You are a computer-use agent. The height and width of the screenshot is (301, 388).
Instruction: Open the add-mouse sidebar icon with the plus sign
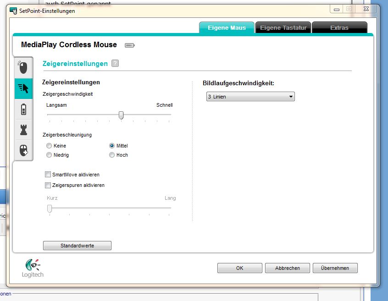tap(23, 150)
